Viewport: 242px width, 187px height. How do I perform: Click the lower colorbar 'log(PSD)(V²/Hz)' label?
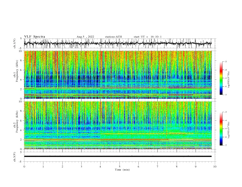coord(229,130)
